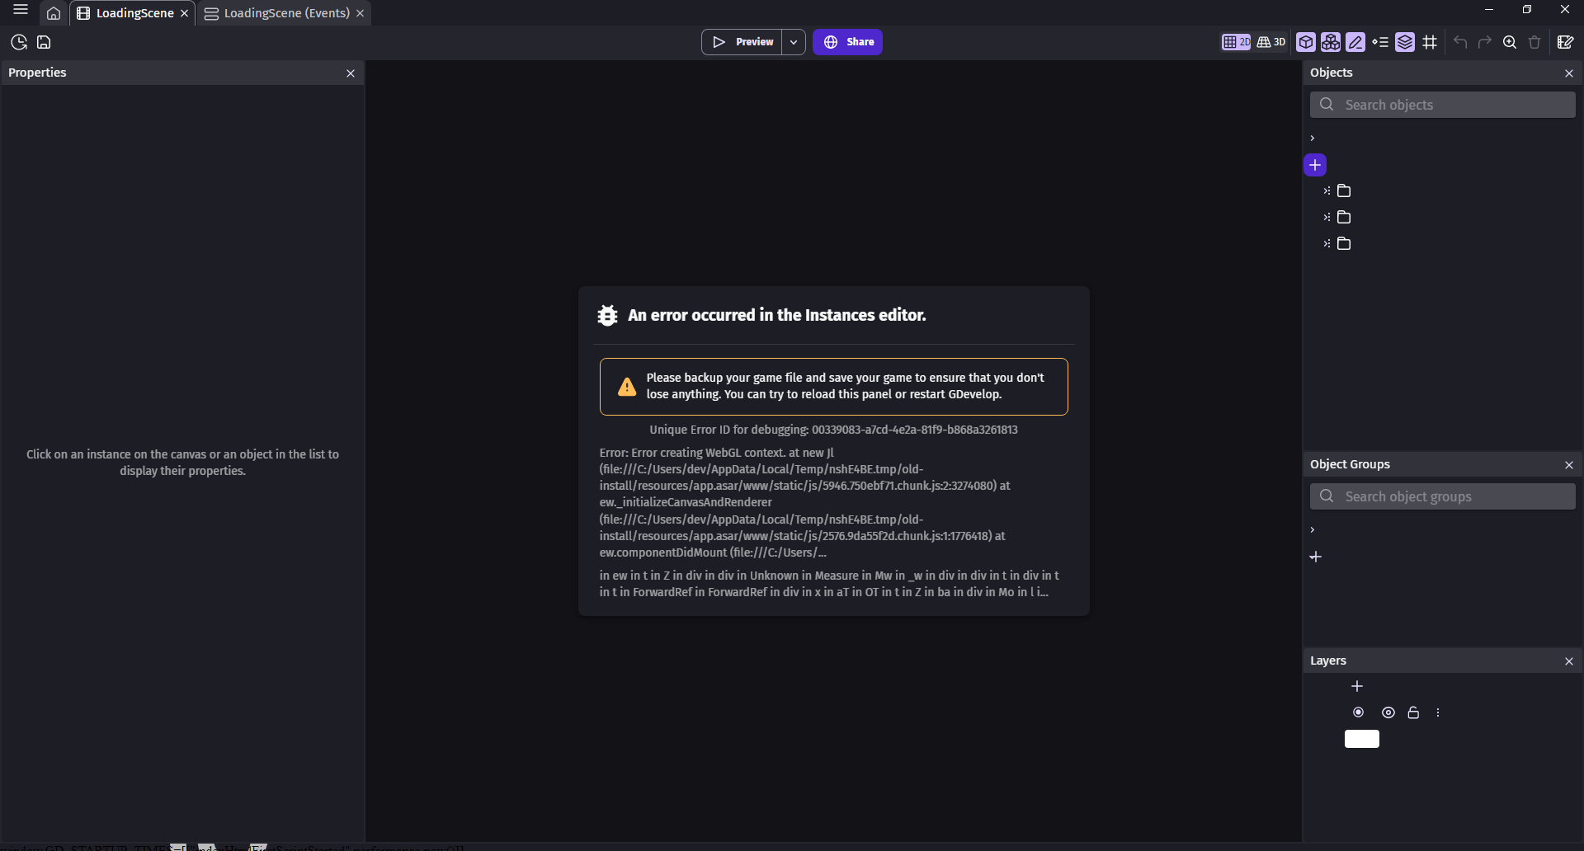
Task: Click the Share button
Action: click(848, 42)
